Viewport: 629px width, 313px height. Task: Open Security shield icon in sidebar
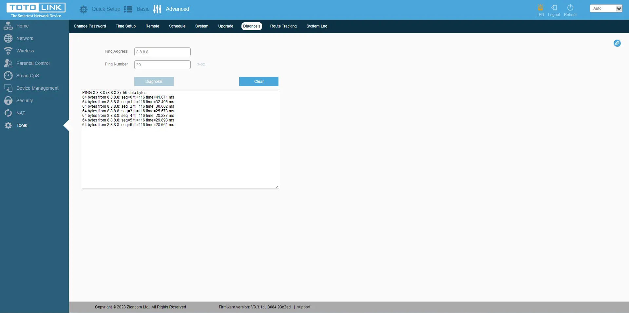tap(8, 101)
